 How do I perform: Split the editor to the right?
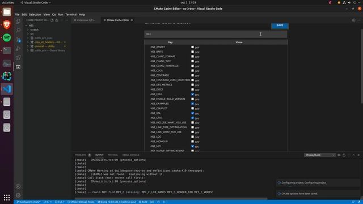coord(354,20)
